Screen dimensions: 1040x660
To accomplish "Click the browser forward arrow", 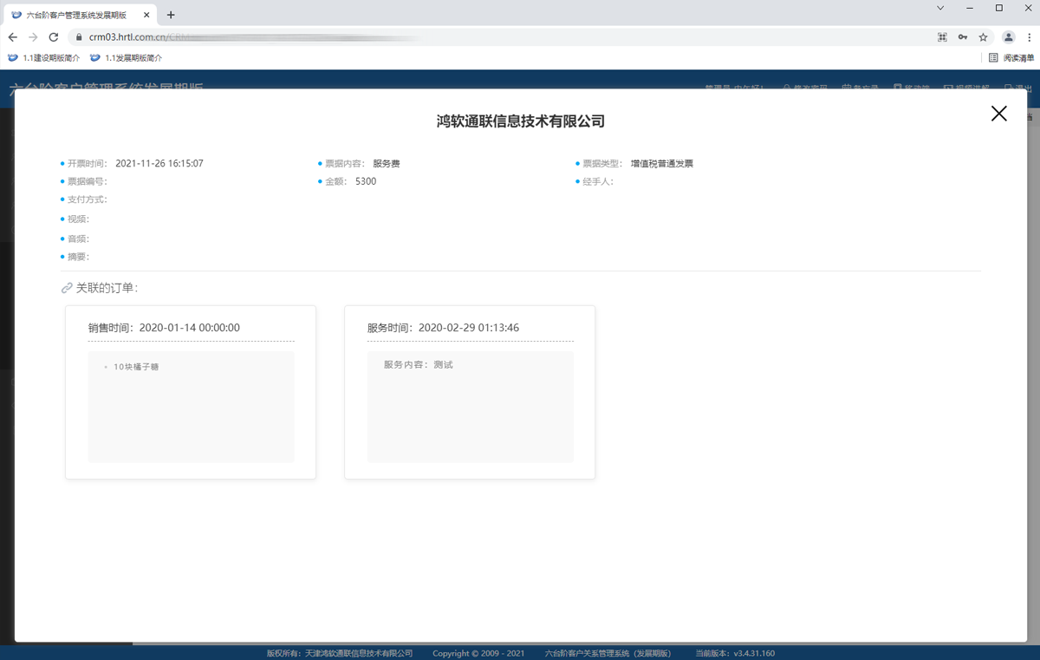I will pos(33,37).
